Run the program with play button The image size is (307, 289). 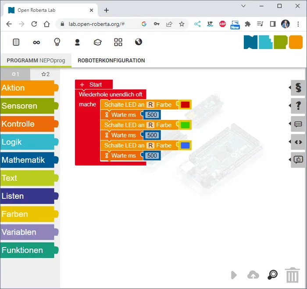pyautogui.click(x=234, y=275)
